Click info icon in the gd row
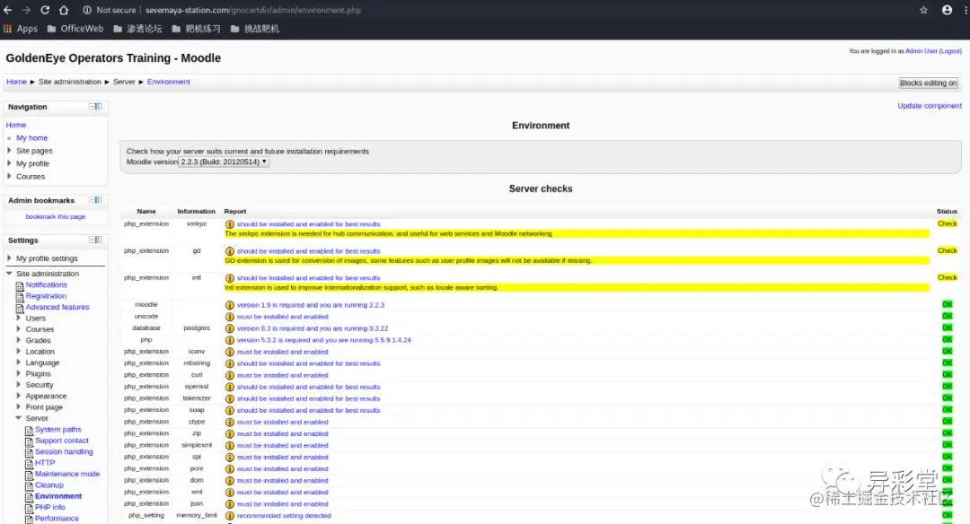 click(230, 251)
